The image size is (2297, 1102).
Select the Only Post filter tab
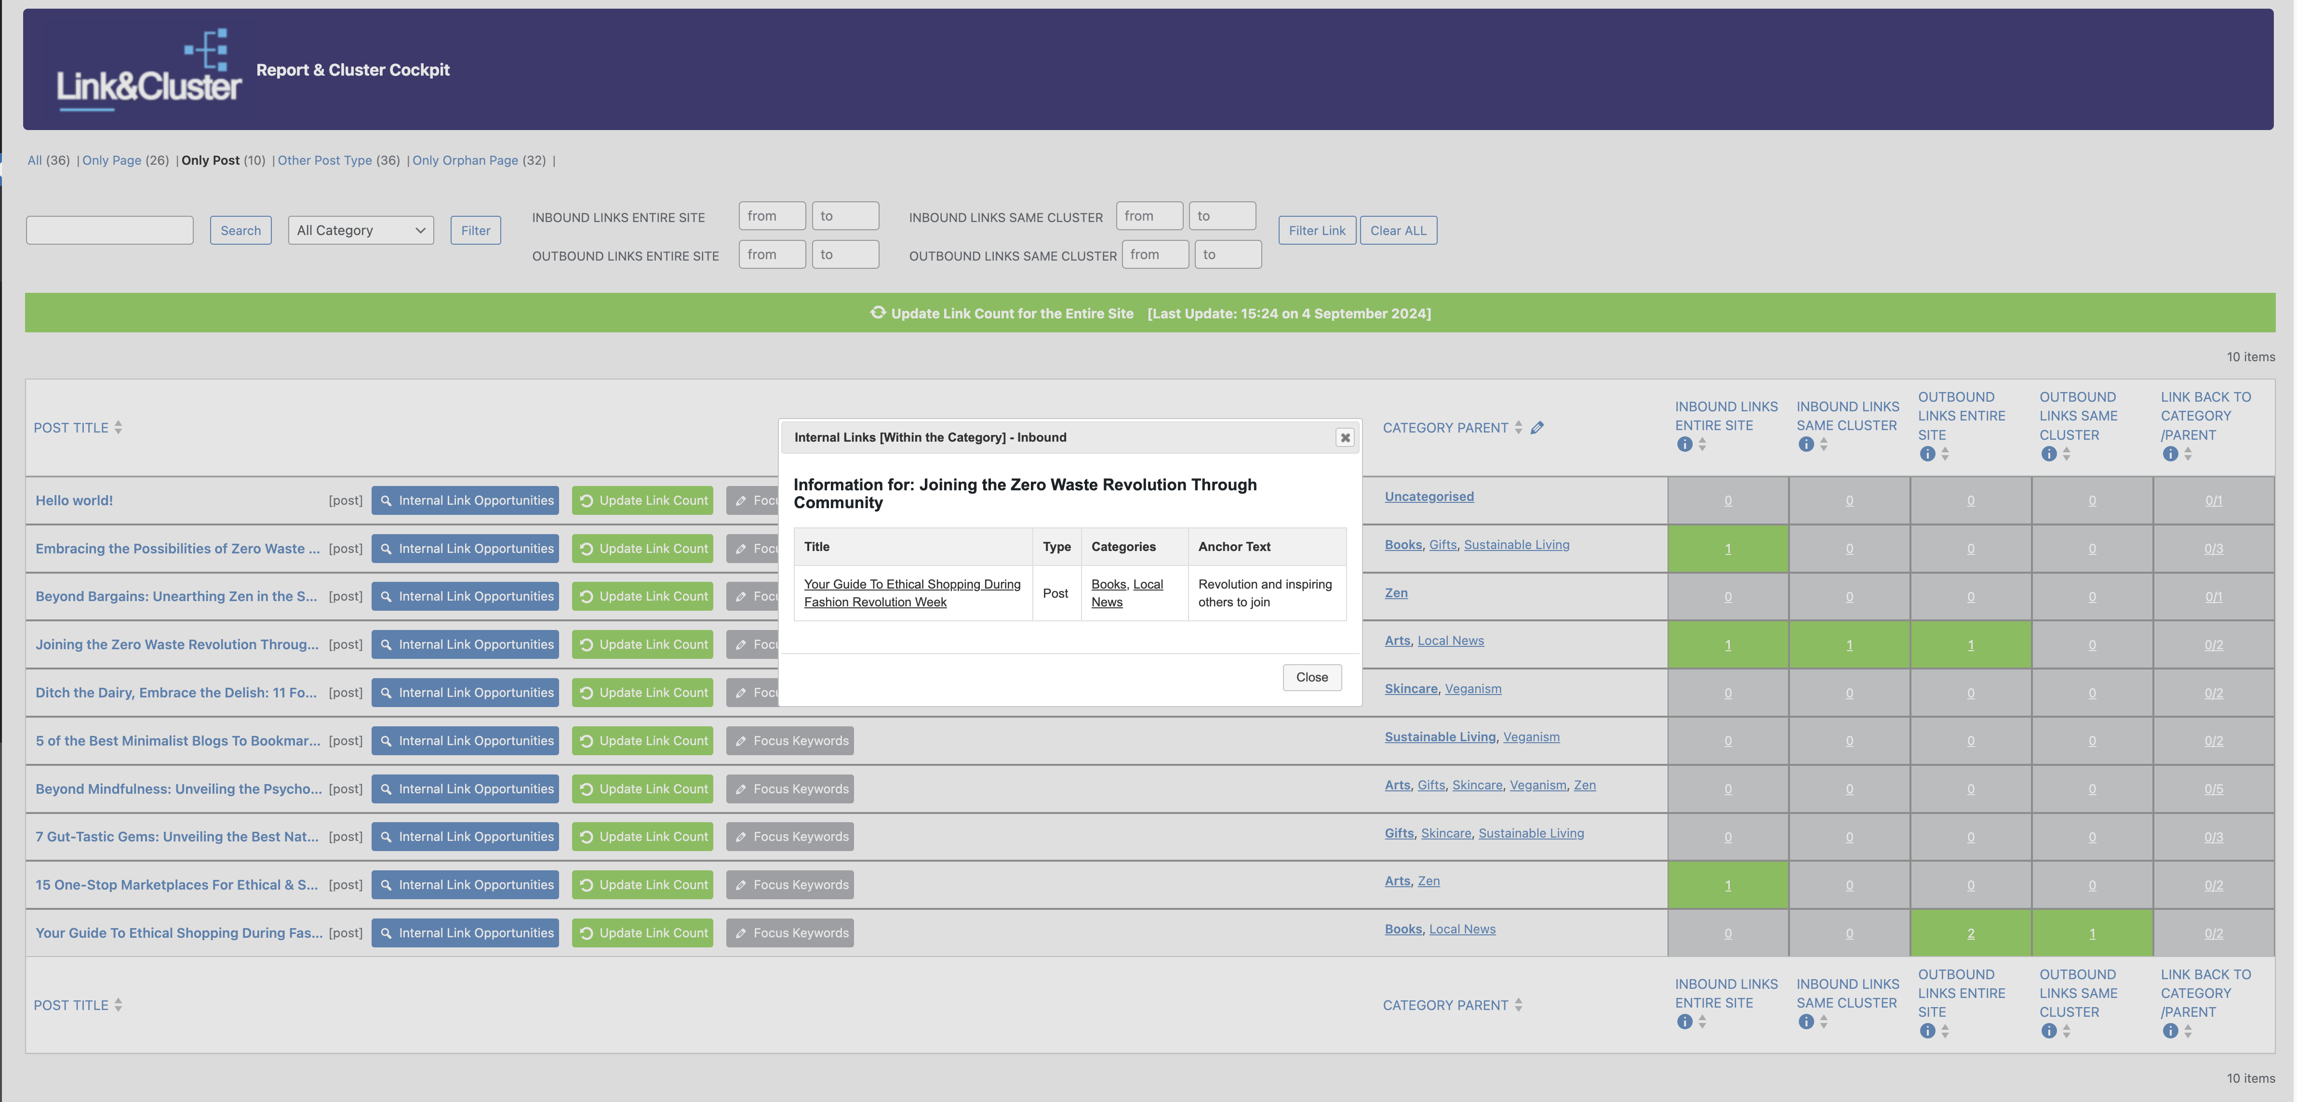point(211,160)
